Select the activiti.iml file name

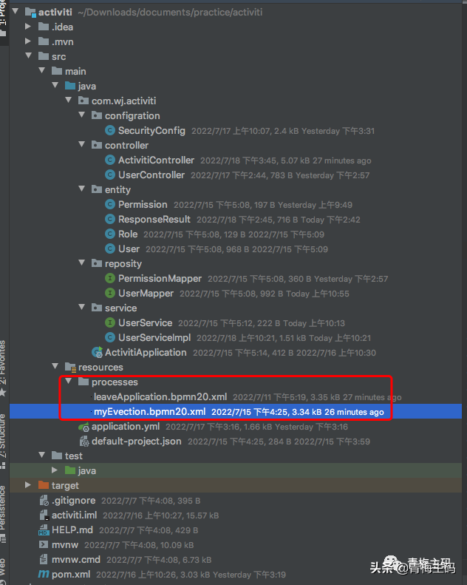coord(74,515)
